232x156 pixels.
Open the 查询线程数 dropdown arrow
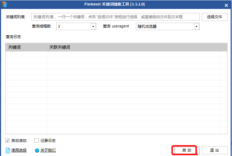tap(93, 26)
